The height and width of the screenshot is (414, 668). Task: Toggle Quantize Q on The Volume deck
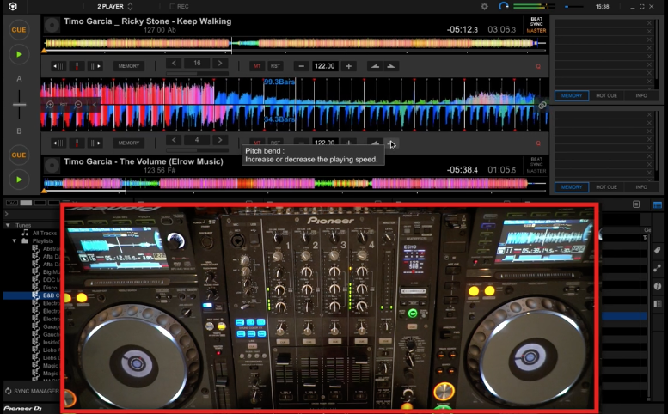coord(538,143)
